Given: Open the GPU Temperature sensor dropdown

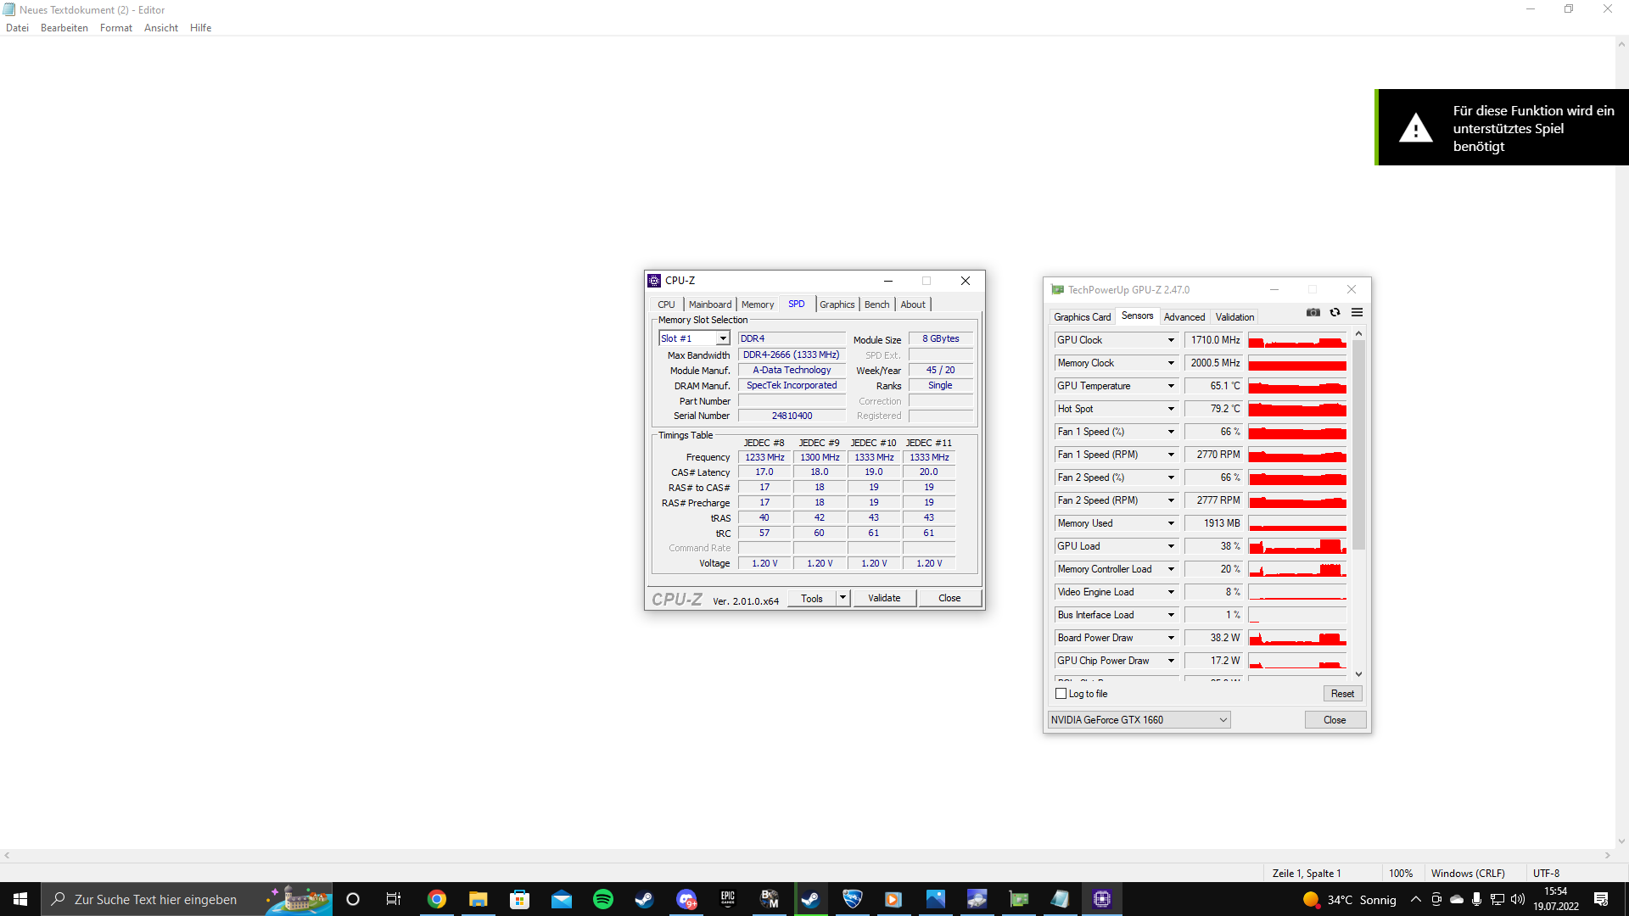Looking at the screenshot, I should coord(1171,386).
